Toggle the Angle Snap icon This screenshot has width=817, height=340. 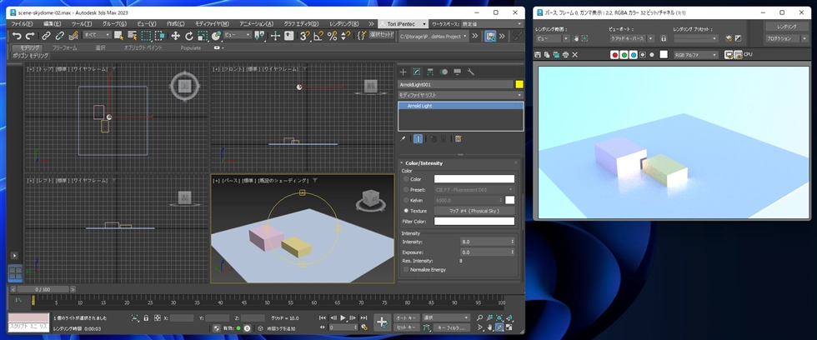point(318,36)
